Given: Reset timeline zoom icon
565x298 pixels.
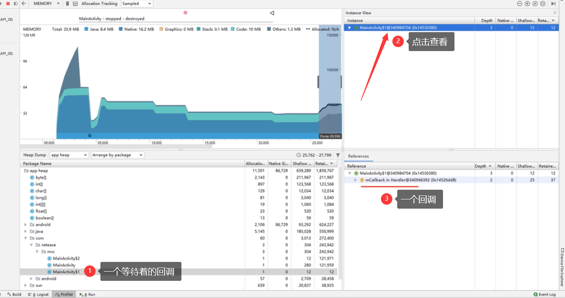Looking at the screenshot, I should (535, 4).
